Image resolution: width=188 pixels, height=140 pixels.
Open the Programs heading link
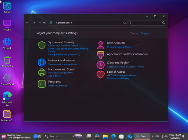pos(54,82)
